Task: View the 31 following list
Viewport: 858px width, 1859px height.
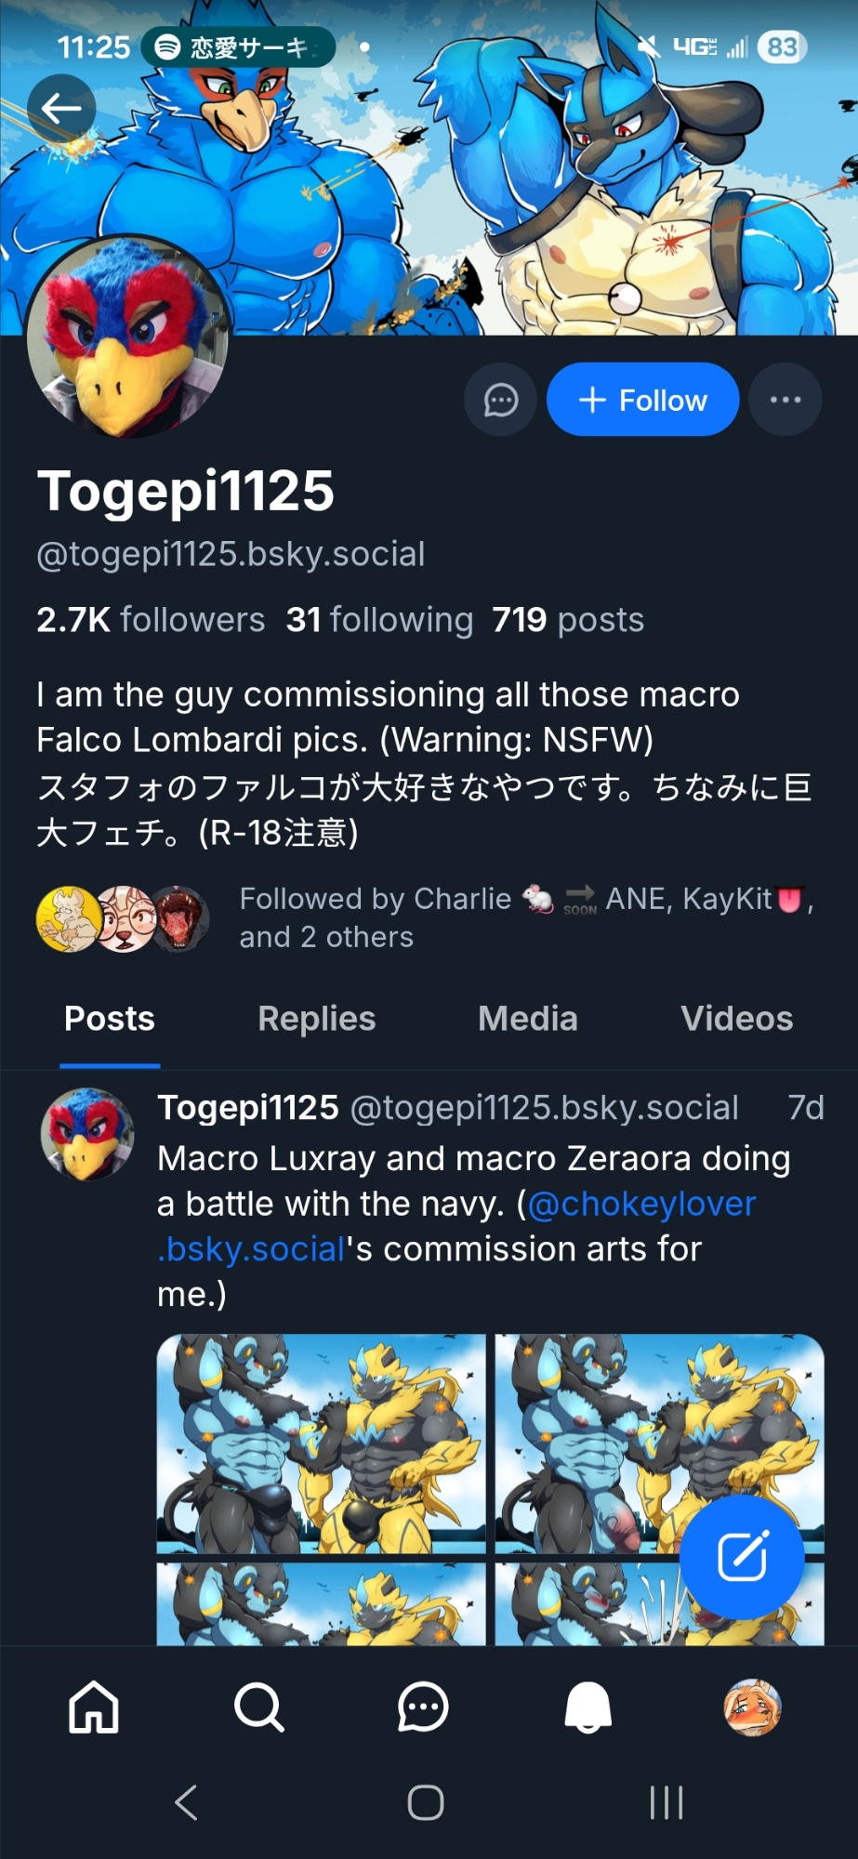Action: (x=379, y=620)
